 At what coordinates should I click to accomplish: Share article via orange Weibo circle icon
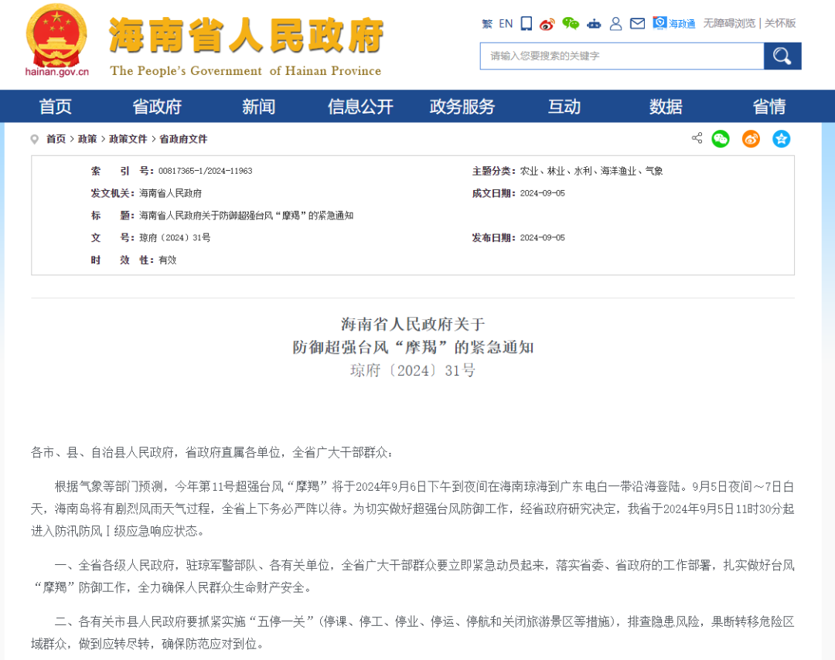click(751, 139)
